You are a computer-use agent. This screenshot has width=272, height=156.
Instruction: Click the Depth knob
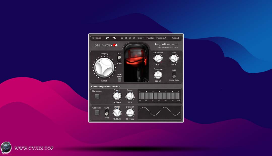click(x=117, y=113)
